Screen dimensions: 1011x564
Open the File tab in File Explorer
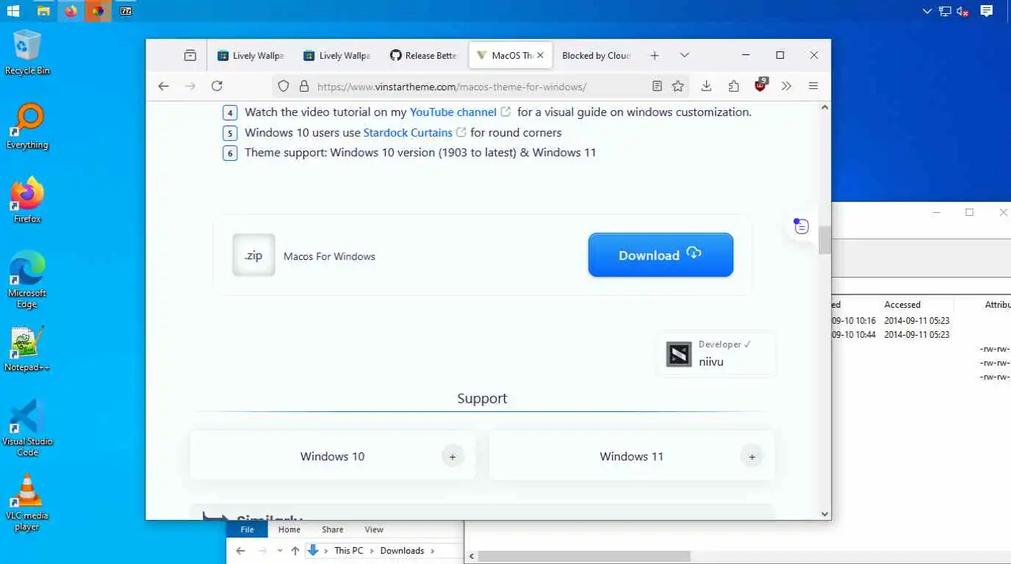[x=248, y=529]
